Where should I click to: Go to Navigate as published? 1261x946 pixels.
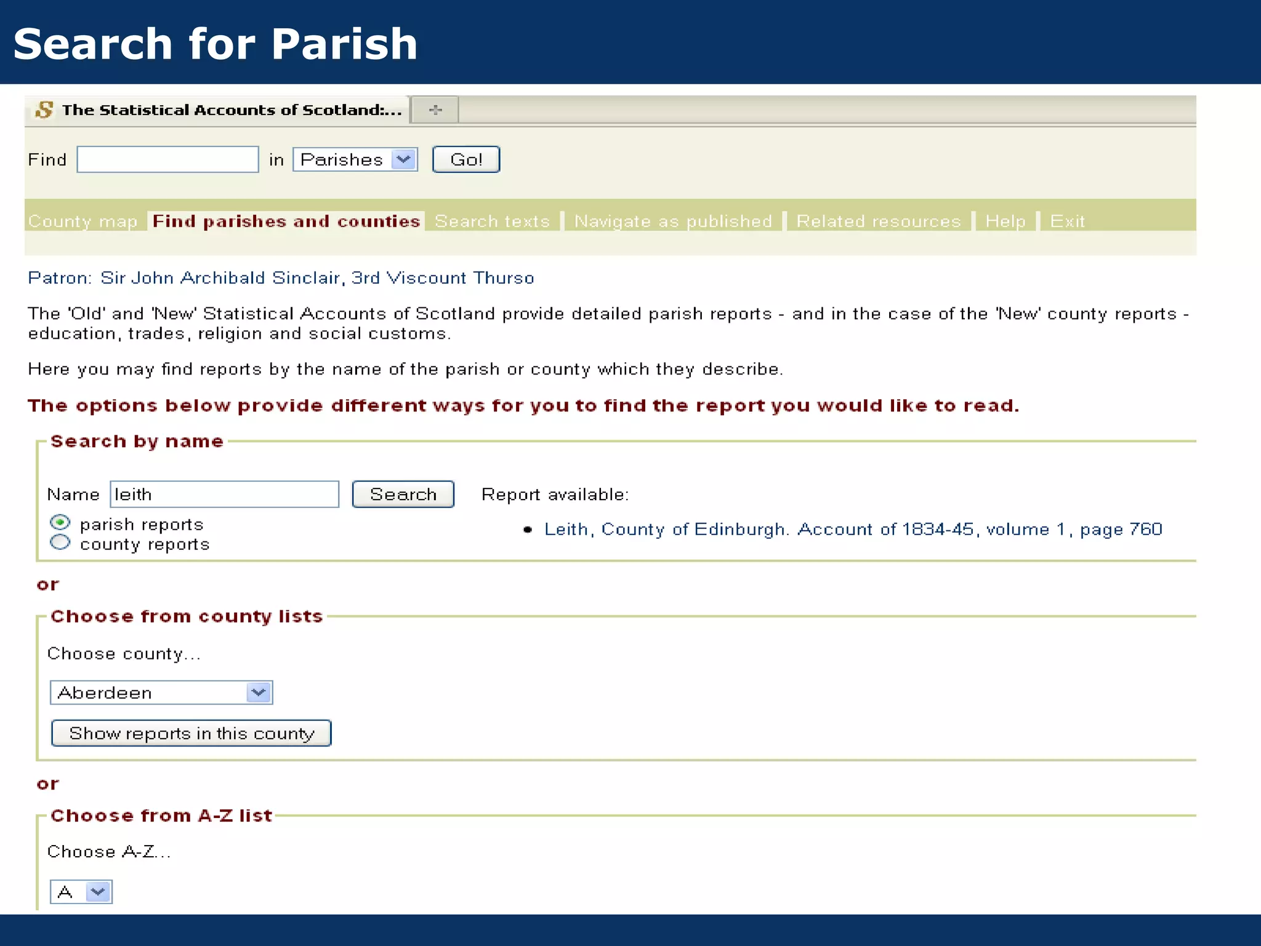coord(673,221)
